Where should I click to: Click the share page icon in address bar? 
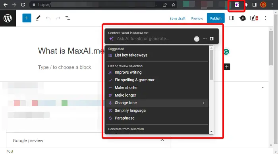pyautogui.click(x=165, y=5)
